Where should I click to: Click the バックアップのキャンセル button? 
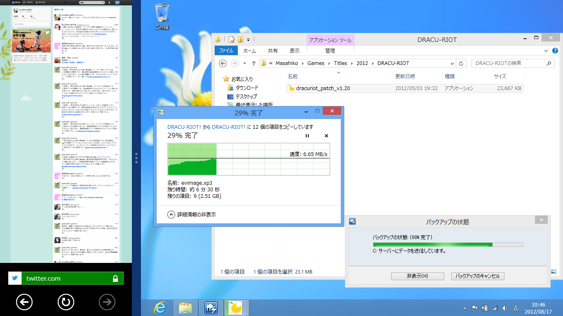[x=478, y=276]
